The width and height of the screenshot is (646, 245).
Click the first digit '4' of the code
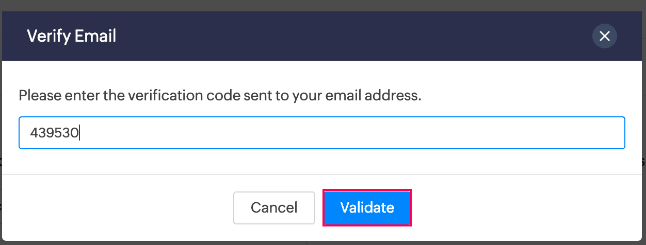click(x=34, y=133)
